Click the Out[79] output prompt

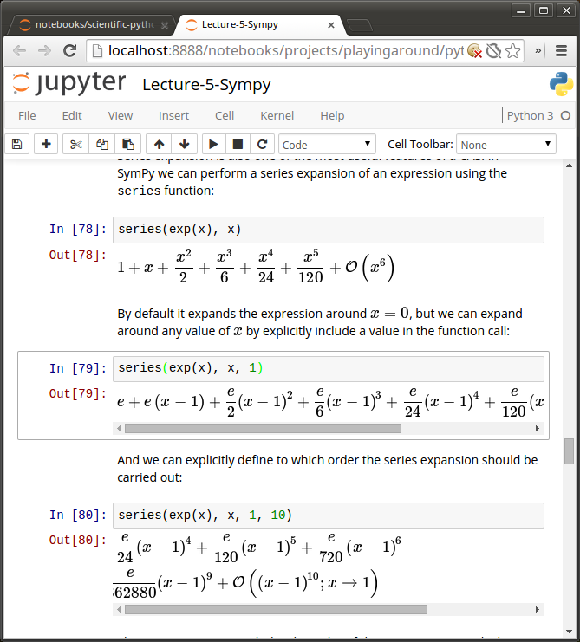78,394
